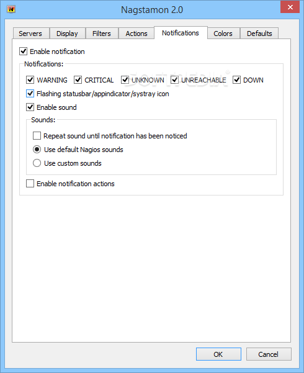Select the Actions tab
This screenshot has height=373, width=304.
[x=136, y=34]
